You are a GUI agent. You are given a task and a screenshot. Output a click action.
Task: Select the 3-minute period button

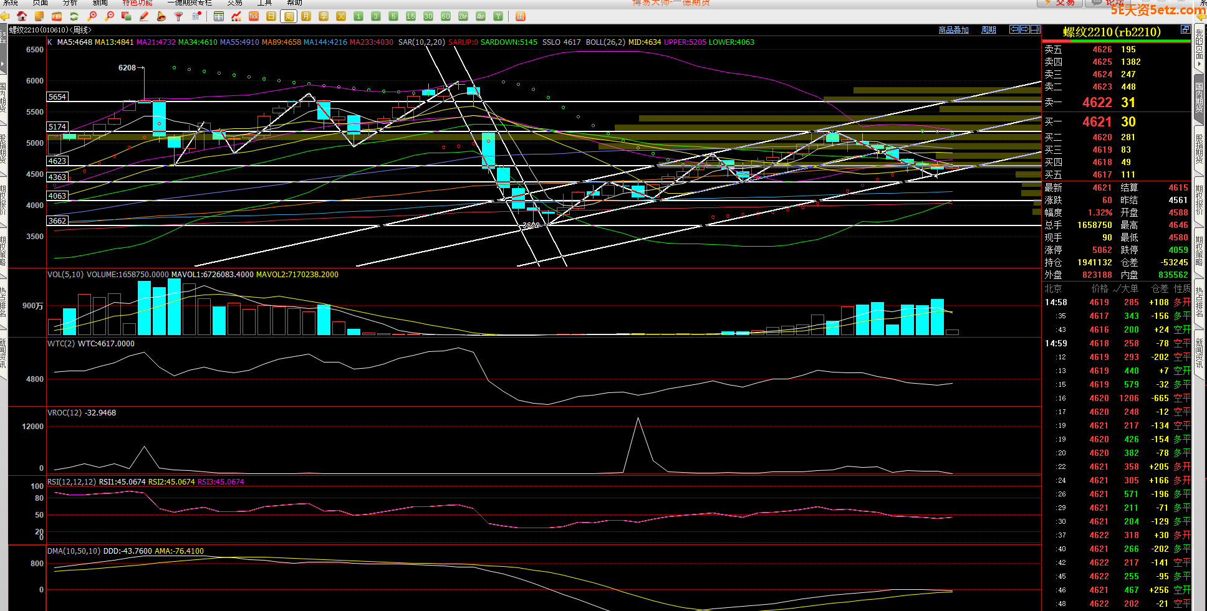[376, 16]
